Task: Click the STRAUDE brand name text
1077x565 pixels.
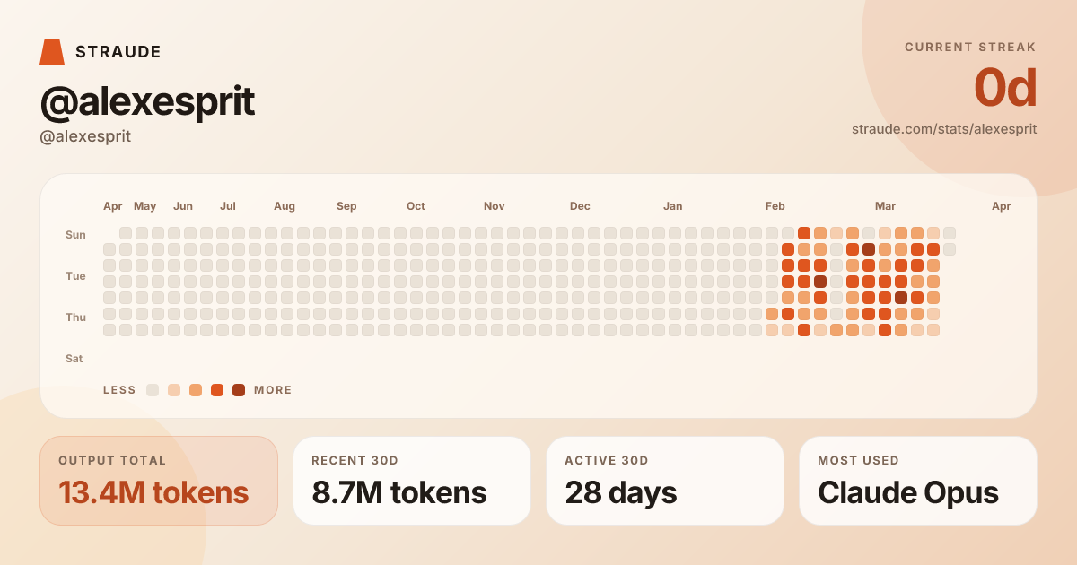Action: tap(118, 52)
